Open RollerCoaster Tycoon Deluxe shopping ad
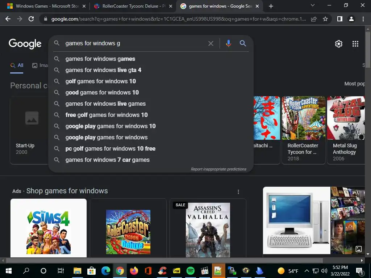 click(128, 228)
